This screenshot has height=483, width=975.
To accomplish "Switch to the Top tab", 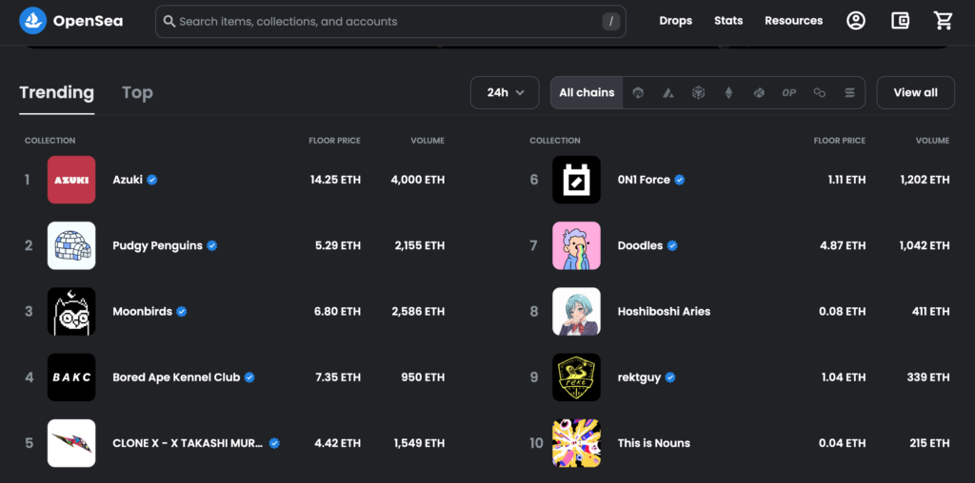I will pyautogui.click(x=137, y=92).
